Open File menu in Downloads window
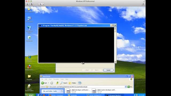Viewport: 171px width, 96px height. click(42, 79)
